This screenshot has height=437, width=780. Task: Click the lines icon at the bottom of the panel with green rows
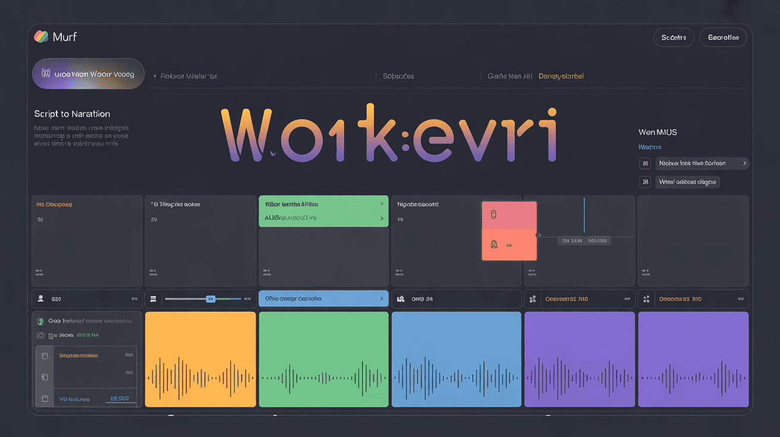point(267,271)
